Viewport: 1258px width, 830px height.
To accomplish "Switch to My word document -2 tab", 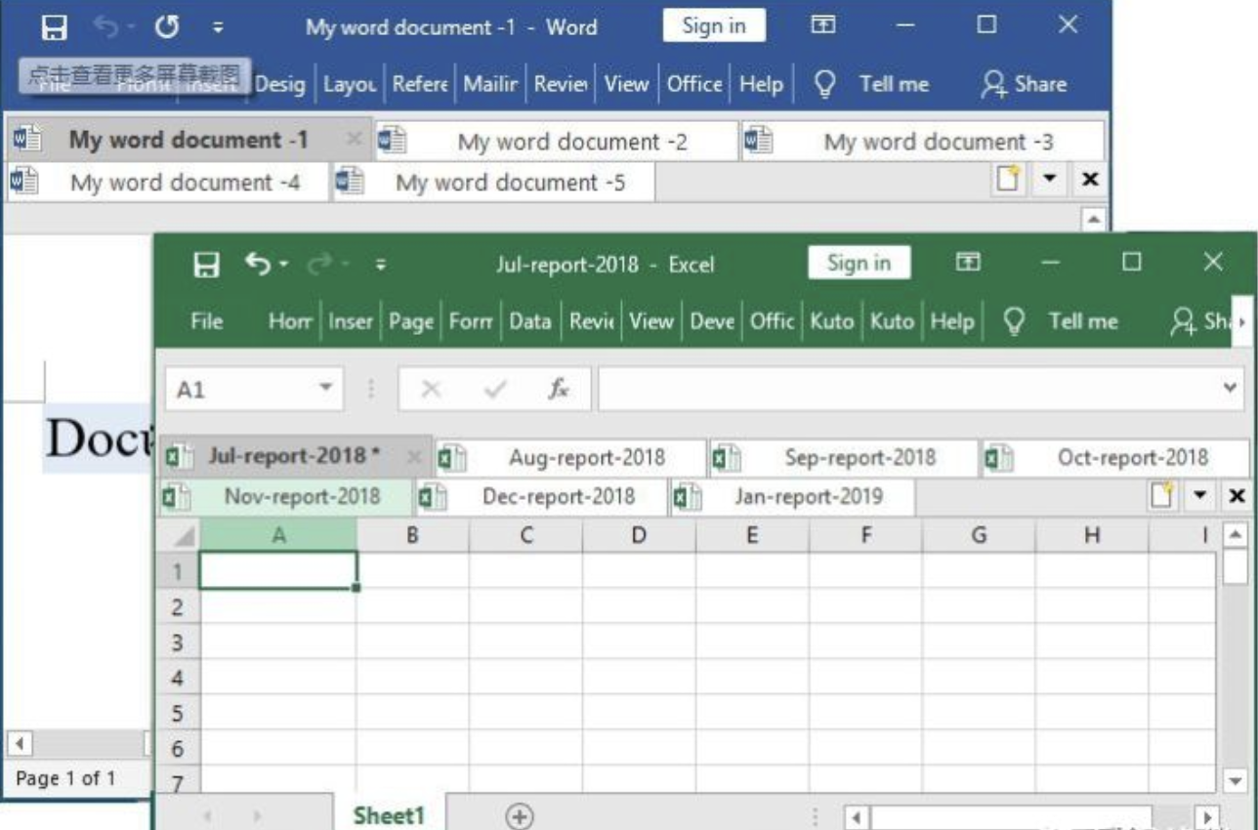I will click(x=556, y=142).
